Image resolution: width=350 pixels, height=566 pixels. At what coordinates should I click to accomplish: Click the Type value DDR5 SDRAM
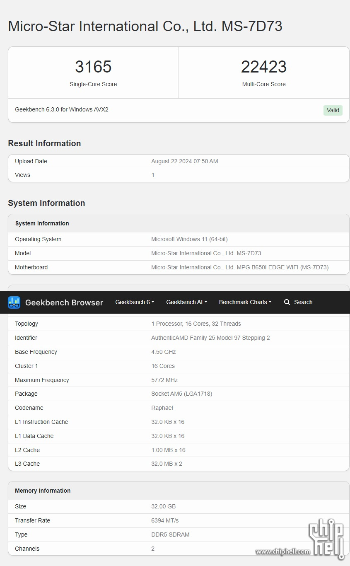pyautogui.click(x=170, y=535)
